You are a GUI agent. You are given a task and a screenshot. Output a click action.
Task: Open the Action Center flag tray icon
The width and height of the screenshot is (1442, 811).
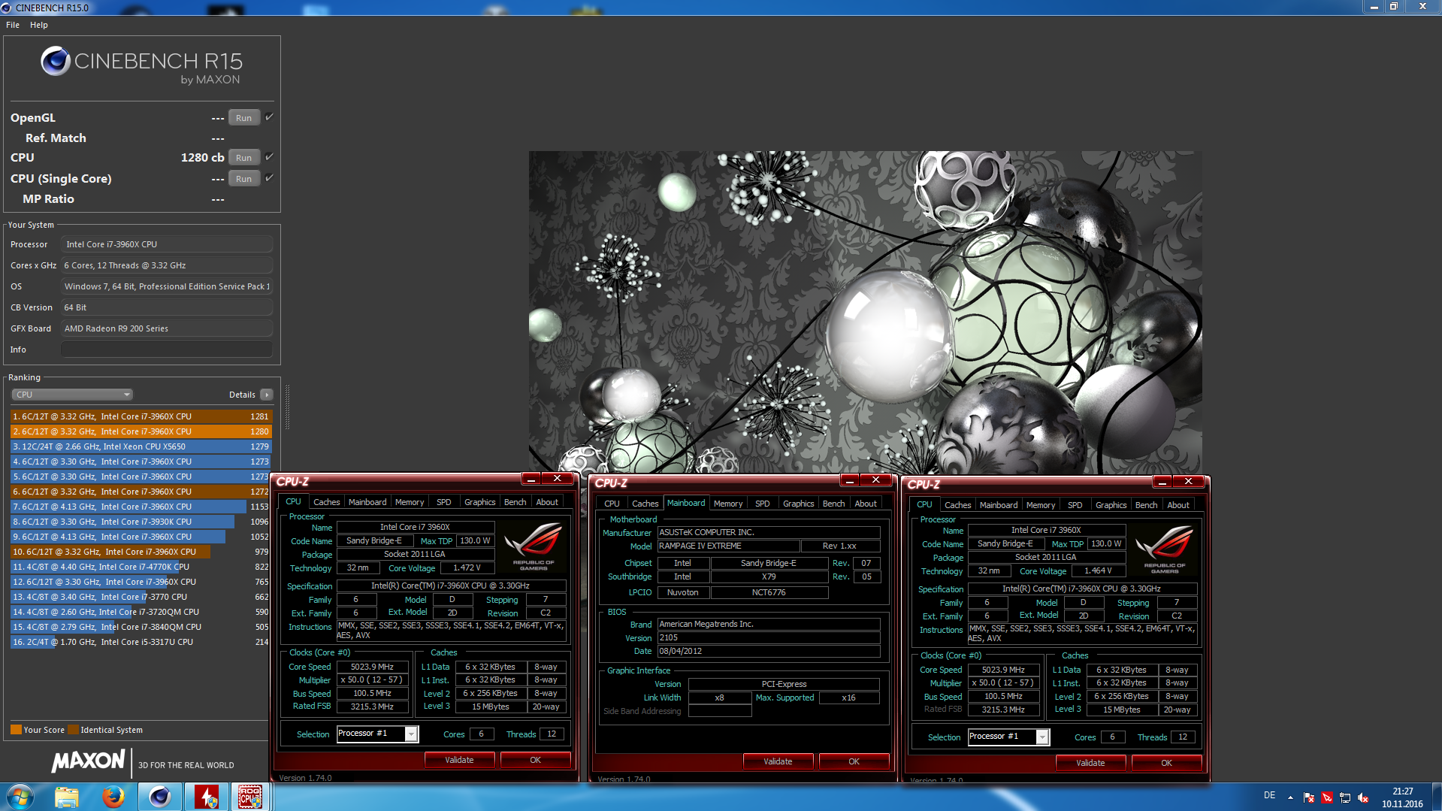(1309, 797)
